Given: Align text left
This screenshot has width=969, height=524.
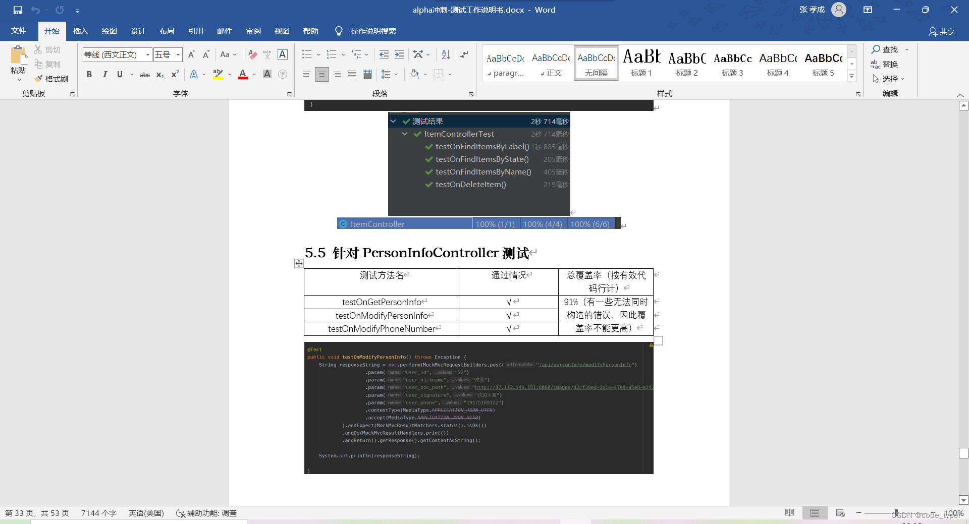Looking at the screenshot, I should 306,75.
